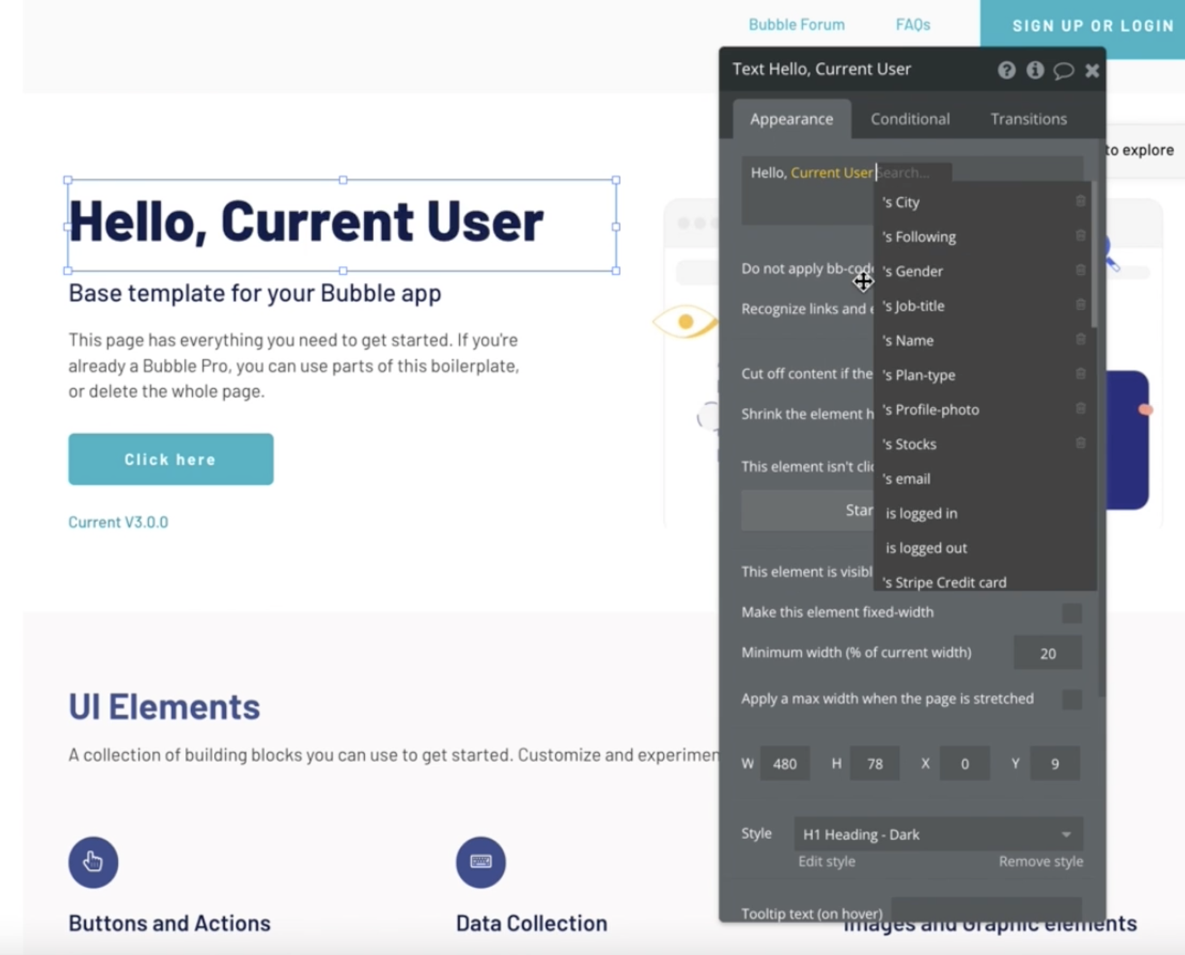Open the Bubble Forum link

click(x=796, y=25)
